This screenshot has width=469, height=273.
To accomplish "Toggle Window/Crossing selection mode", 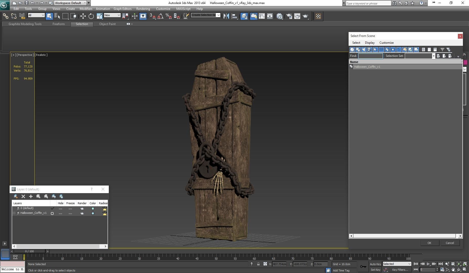I will coord(74,16).
